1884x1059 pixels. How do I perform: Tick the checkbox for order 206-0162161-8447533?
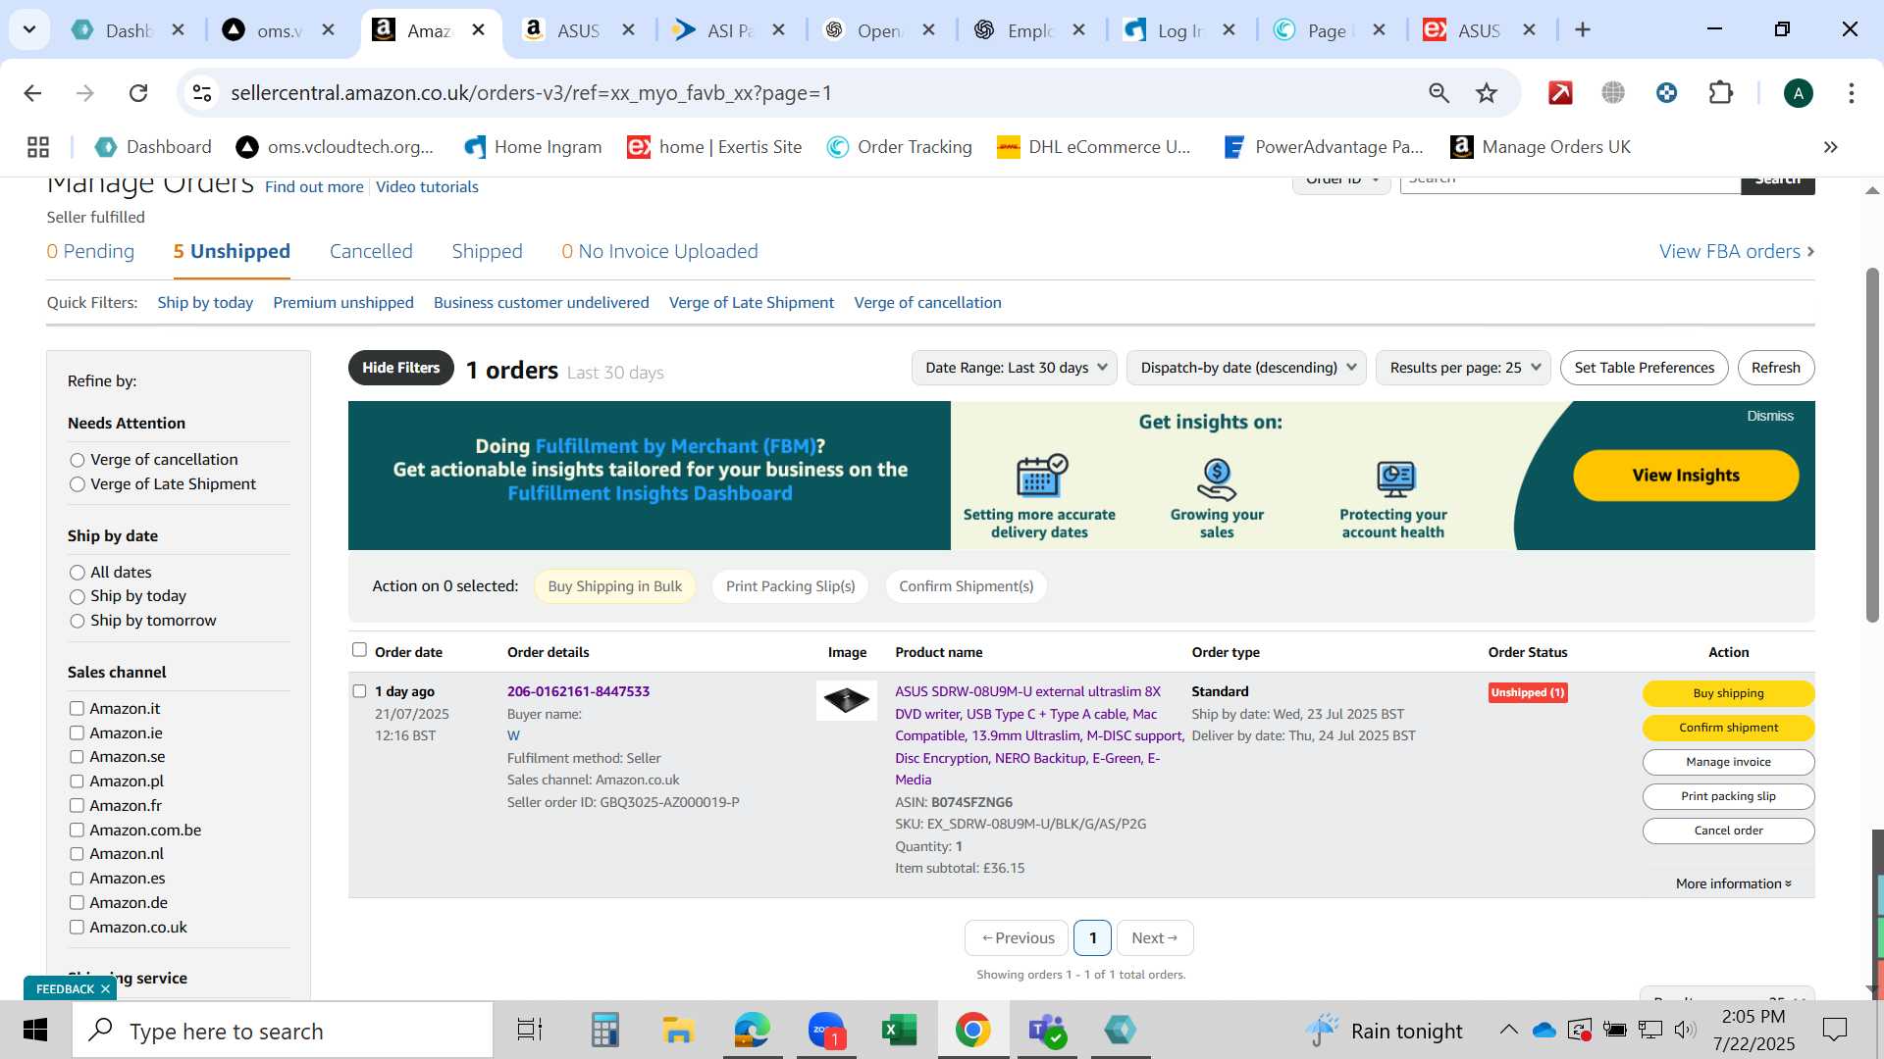point(359,691)
